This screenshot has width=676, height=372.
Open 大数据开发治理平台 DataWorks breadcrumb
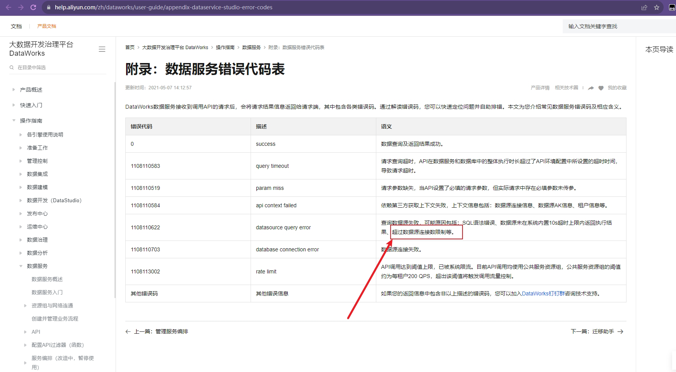click(175, 47)
